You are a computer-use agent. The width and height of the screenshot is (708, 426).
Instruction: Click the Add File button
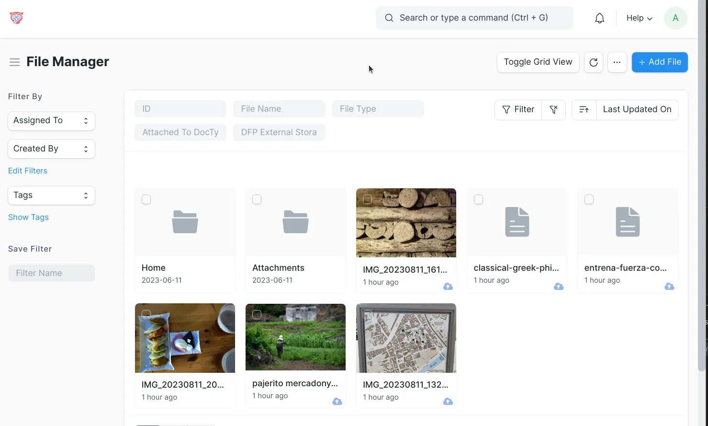click(660, 62)
